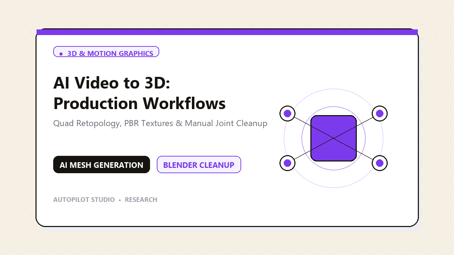Click the subtitle starting "Quad Retopology, PBR Textures"

coord(160,123)
